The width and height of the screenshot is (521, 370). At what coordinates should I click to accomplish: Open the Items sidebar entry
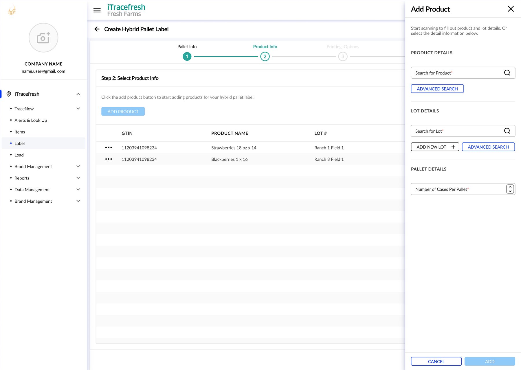click(20, 132)
